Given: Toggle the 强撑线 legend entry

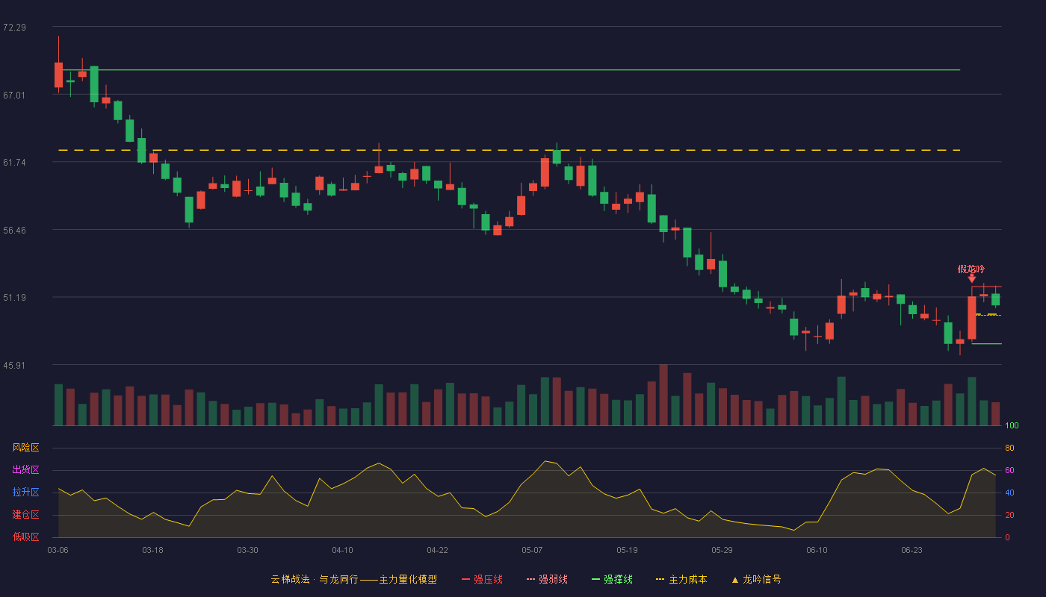Looking at the screenshot, I should (x=612, y=579).
